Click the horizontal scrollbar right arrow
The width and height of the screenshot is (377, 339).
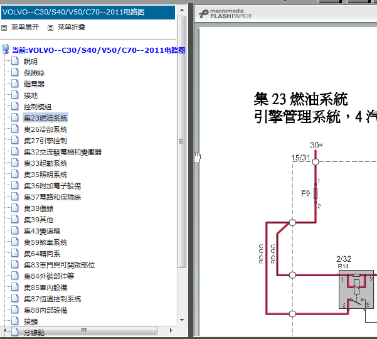point(171,331)
